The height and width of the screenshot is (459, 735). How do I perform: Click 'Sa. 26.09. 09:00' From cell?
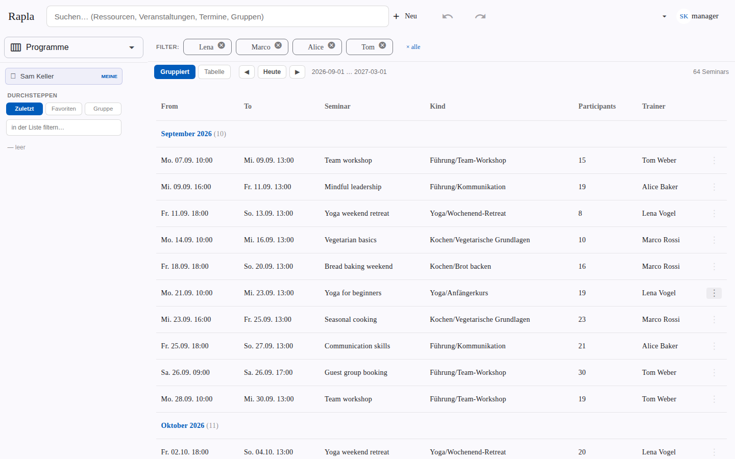tap(185, 372)
